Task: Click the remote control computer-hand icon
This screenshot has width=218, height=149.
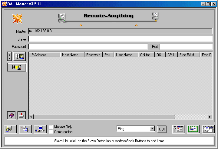Action: [x=40, y=129]
